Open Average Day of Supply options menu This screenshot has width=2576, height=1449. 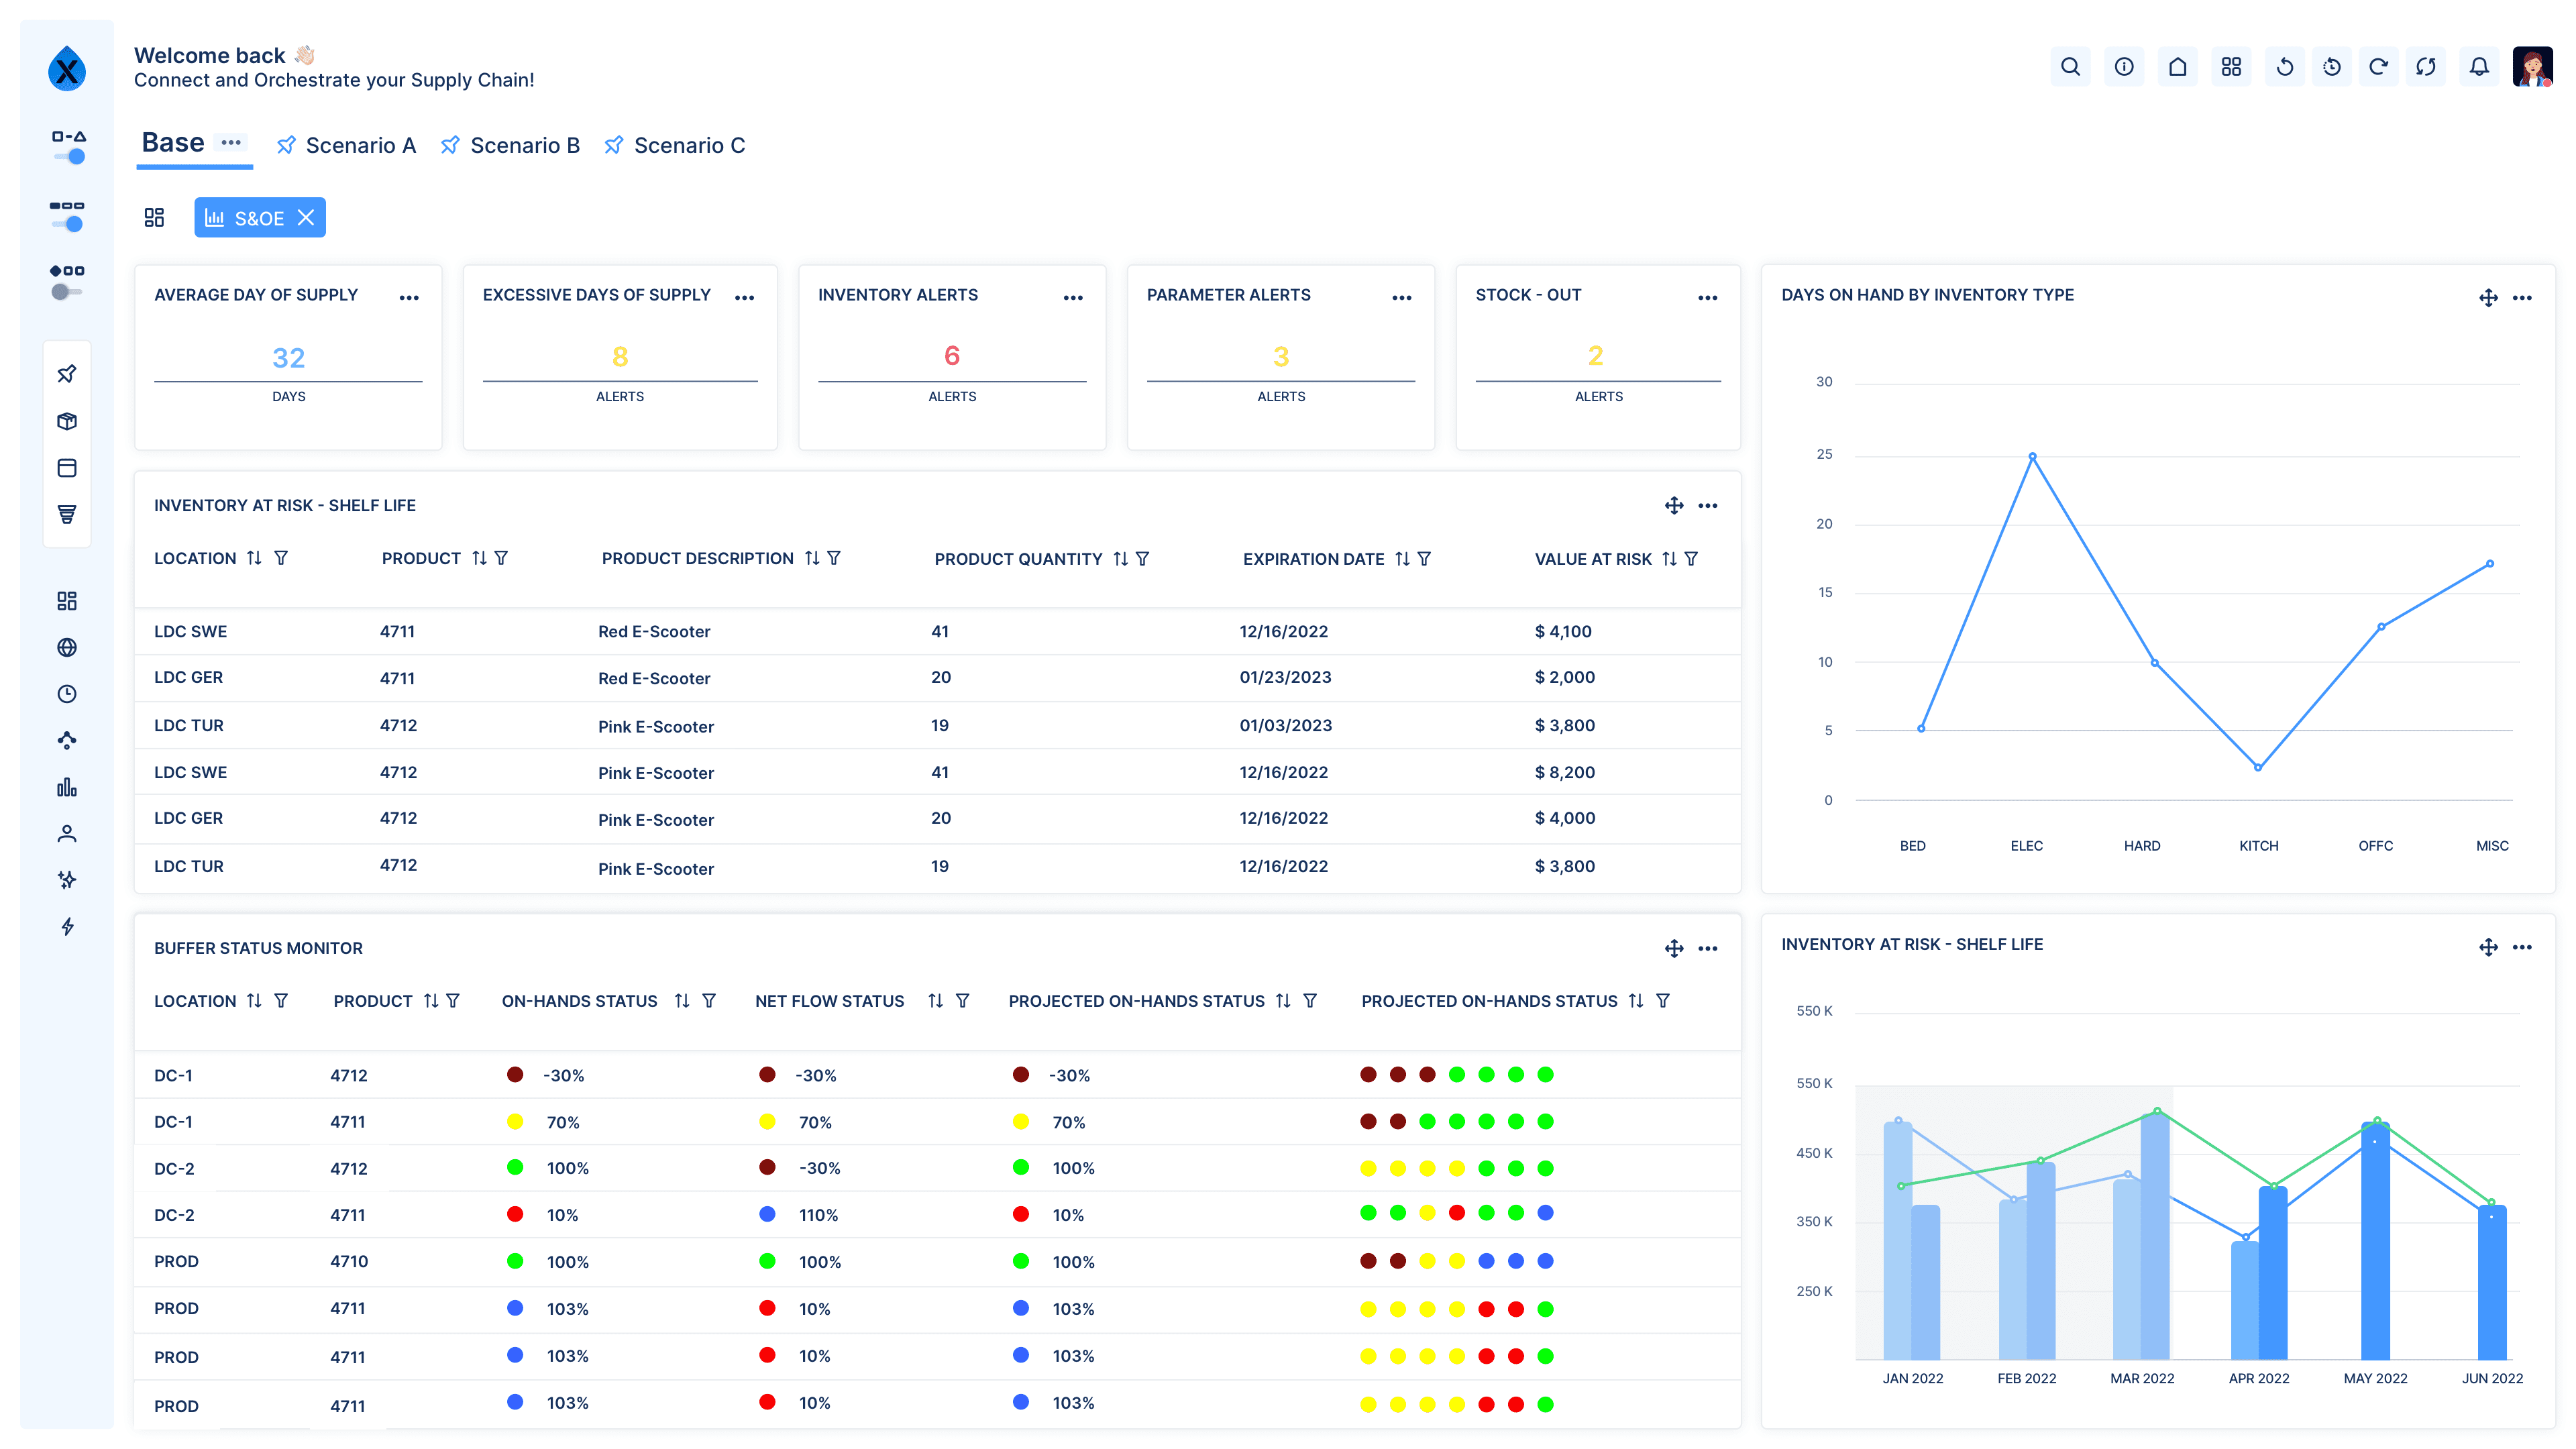point(409,298)
